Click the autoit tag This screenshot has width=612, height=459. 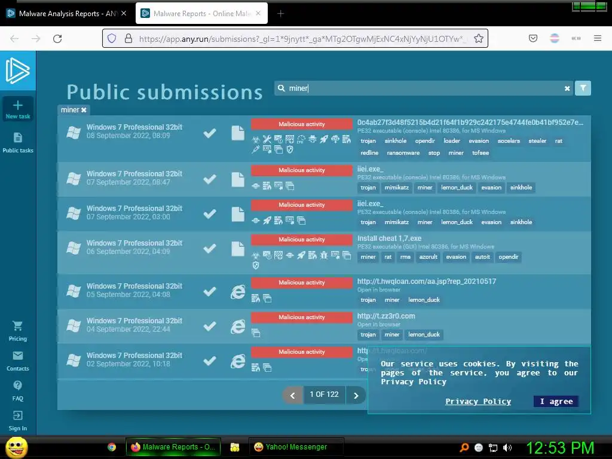[482, 257]
